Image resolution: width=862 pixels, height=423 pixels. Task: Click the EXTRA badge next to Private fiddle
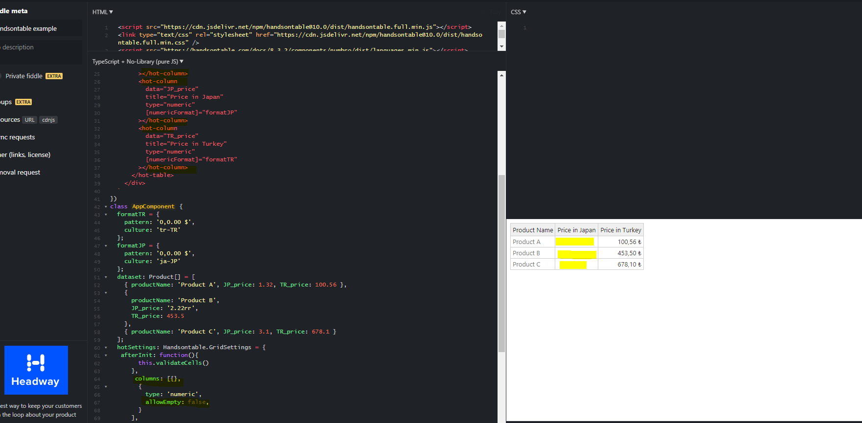[x=54, y=76]
